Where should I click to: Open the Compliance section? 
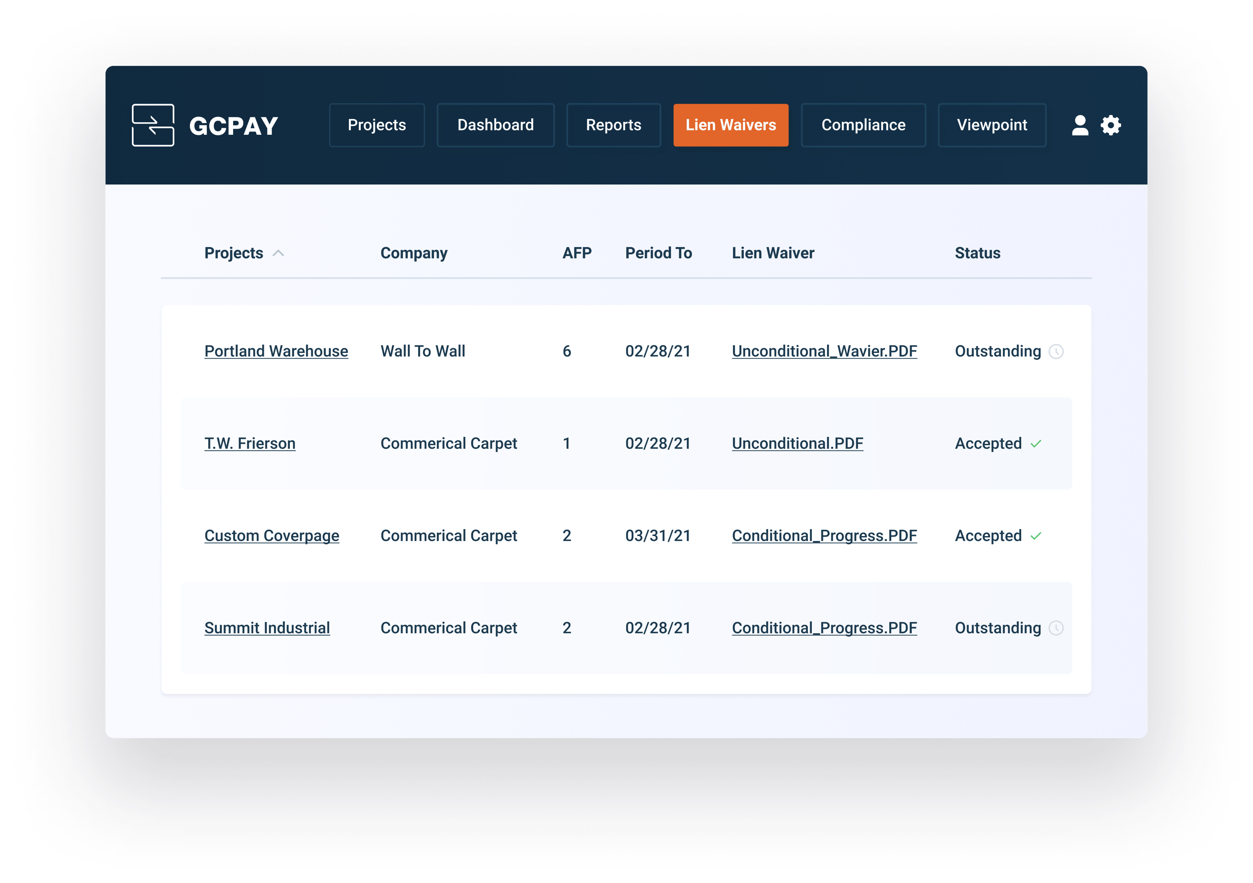[x=863, y=125]
